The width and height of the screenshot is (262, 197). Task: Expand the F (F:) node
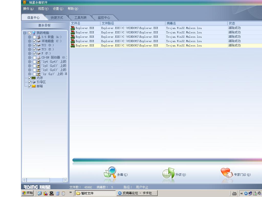point(30,53)
